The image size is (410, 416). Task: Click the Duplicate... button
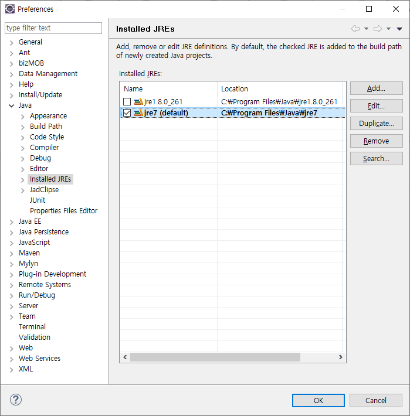pos(377,124)
